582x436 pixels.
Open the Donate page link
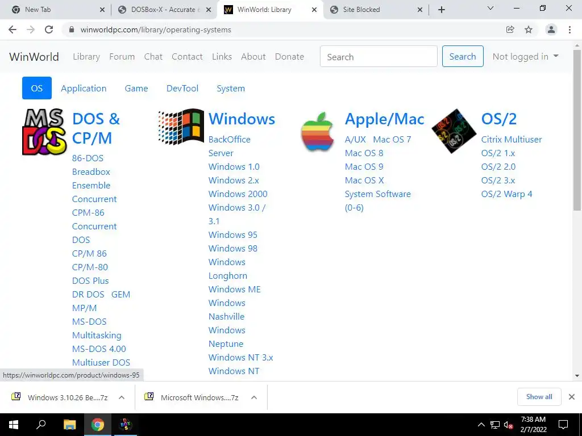[x=289, y=57]
